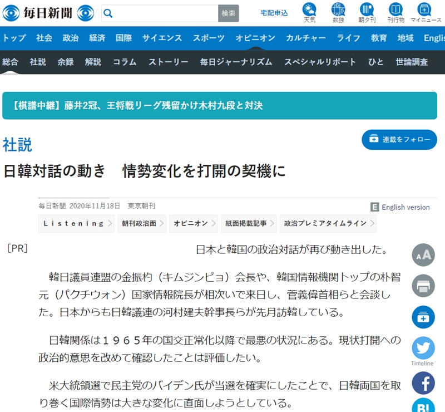Screen dimensions: 445x412
Task: Open the My News (マイニュース) icon
Action: pos(426,10)
